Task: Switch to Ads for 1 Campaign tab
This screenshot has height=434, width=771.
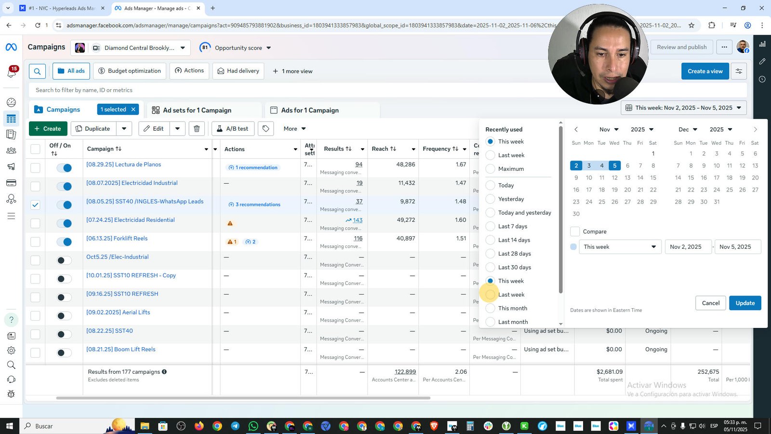Action: coord(305,110)
